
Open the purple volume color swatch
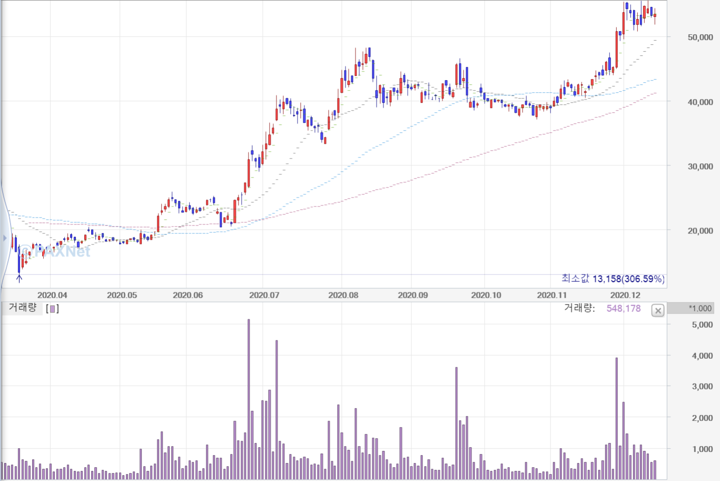tap(53, 309)
